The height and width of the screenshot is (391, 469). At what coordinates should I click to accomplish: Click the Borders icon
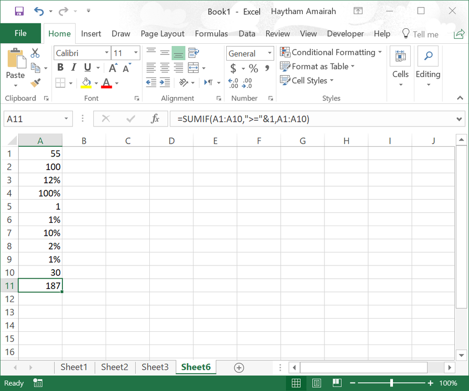[x=61, y=83]
